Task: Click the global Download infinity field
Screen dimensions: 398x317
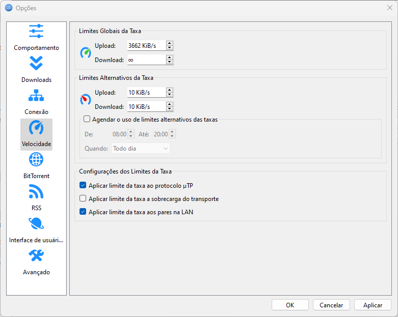Action: coord(147,60)
